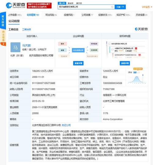
Task: Click the 历史法定代表人 box in the diagram
Action: (92, 56)
